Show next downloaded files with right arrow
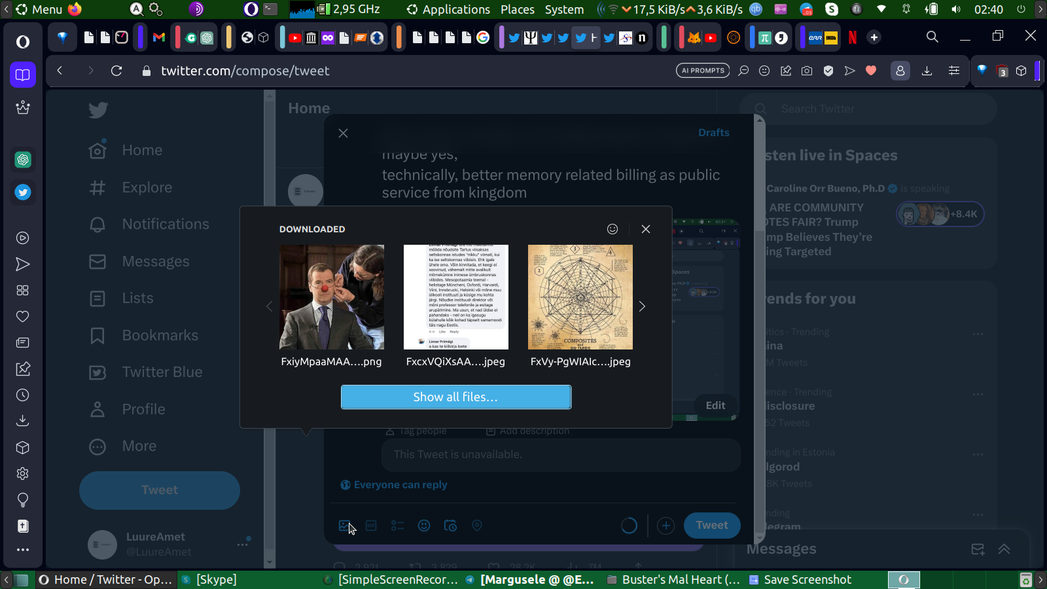 pos(642,306)
